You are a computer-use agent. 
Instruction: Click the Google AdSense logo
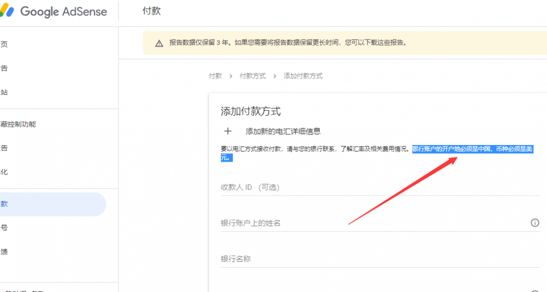pos(53,11)
